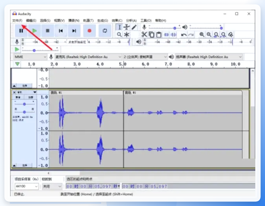Viewport: 265px width, 206px height.
Task: Collapse the stereo track with bottom arrow
Action: click(x=14, y=165)
